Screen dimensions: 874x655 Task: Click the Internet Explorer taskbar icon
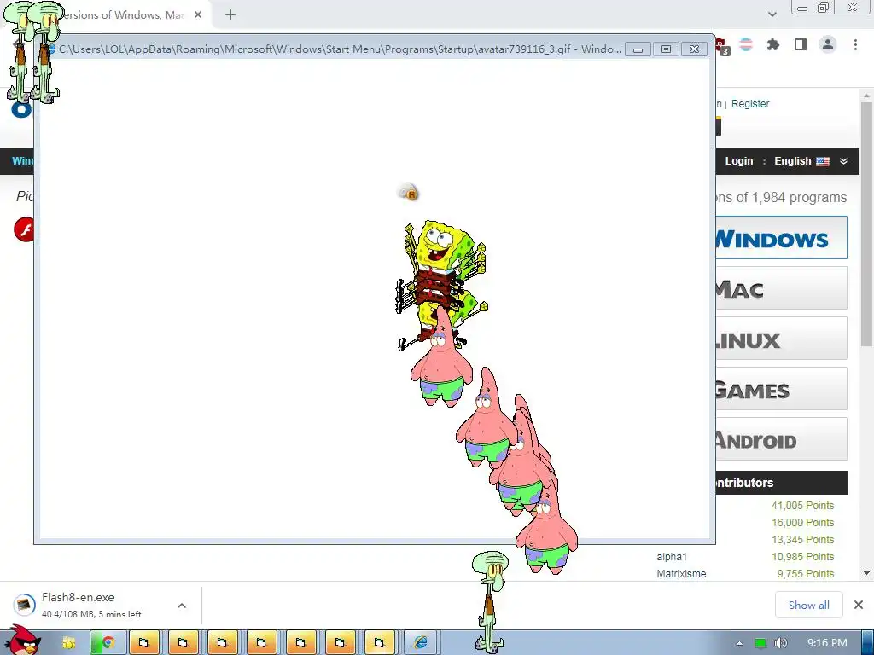point(421,643)
